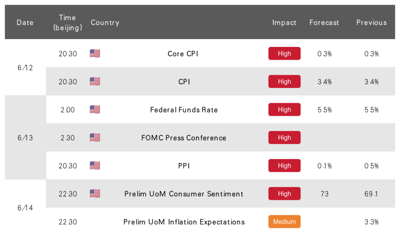Click the High badge for Federal Funds Rate

284,109
